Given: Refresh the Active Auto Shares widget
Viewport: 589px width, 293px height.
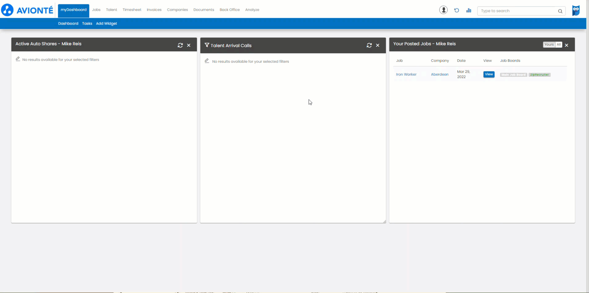Looking at the screenshot, I should tap(180, 45).
